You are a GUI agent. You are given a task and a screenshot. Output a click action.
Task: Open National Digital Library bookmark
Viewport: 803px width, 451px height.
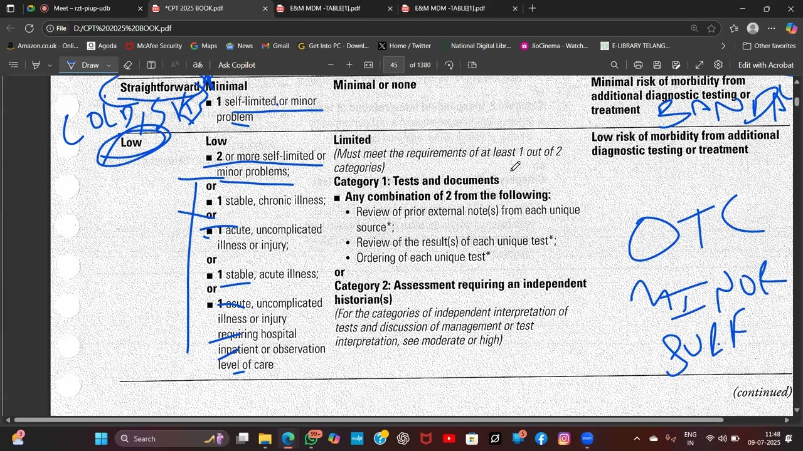(x=476, y=46)
